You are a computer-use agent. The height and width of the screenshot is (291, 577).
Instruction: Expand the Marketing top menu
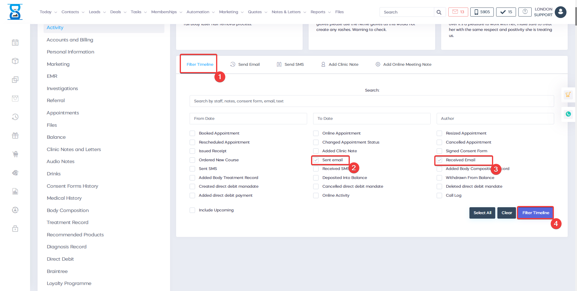click(231, 12)
